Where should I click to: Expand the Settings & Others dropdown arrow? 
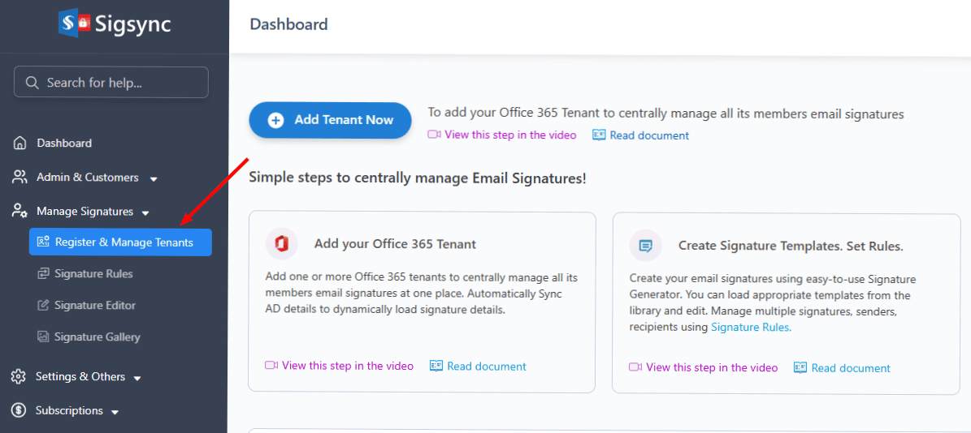(137, 378)
